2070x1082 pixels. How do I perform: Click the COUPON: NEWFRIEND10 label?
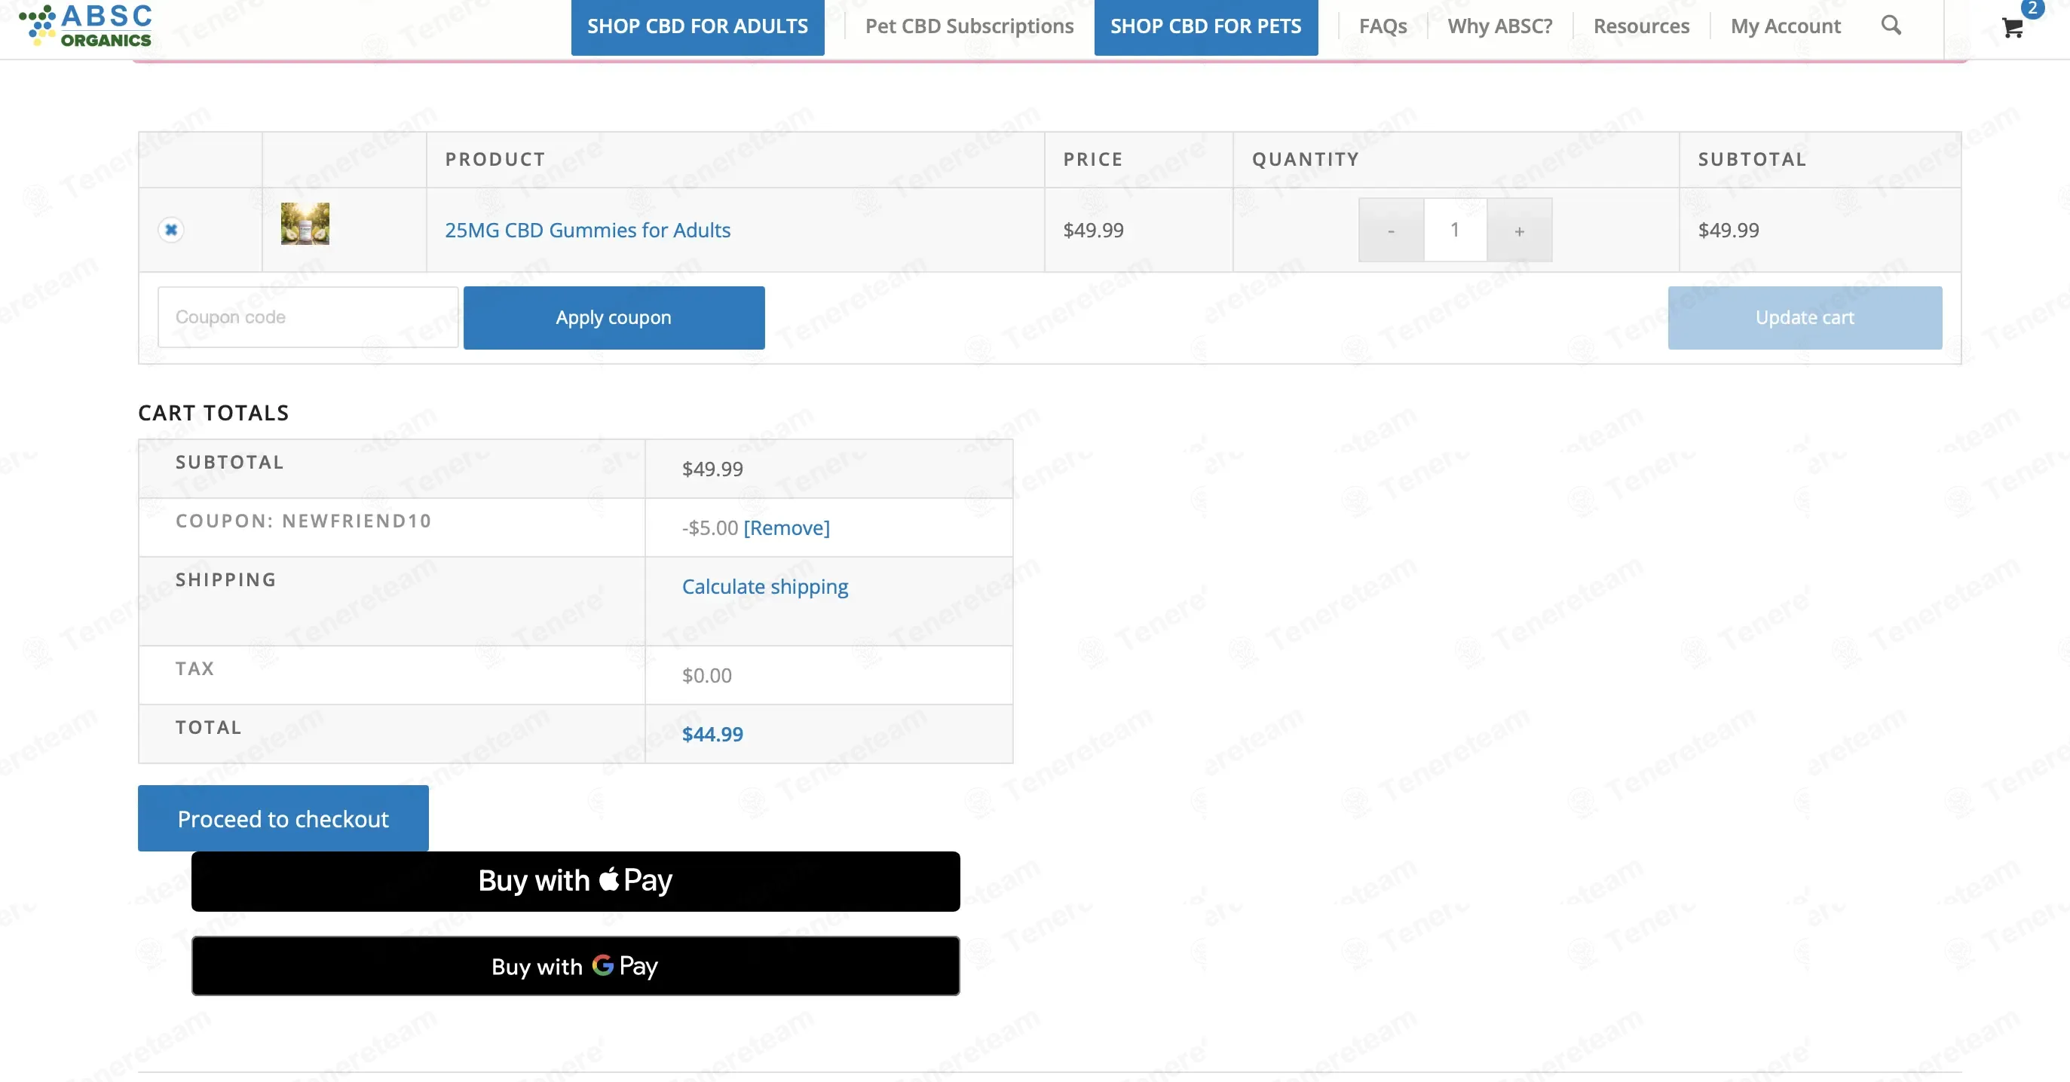(303, 521)
